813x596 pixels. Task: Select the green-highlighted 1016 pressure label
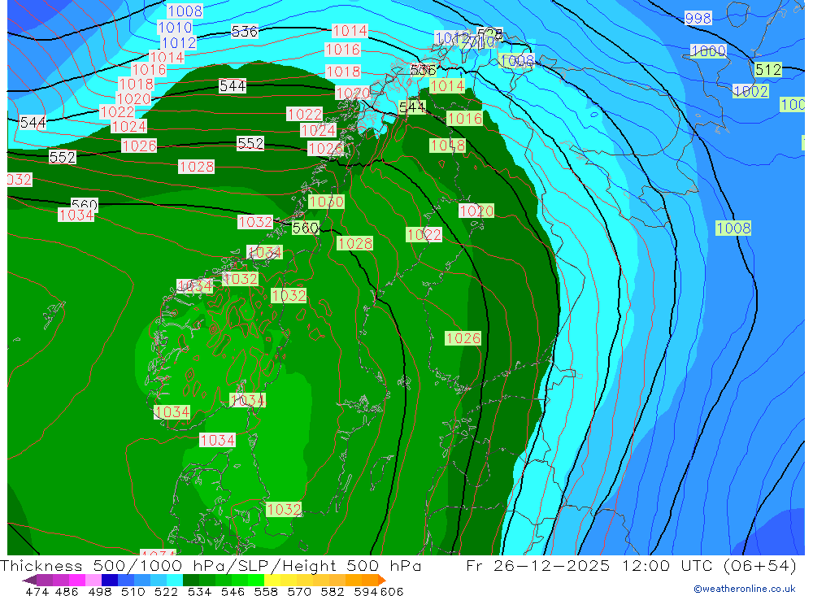pyautogui.click(x=464, y=119)
